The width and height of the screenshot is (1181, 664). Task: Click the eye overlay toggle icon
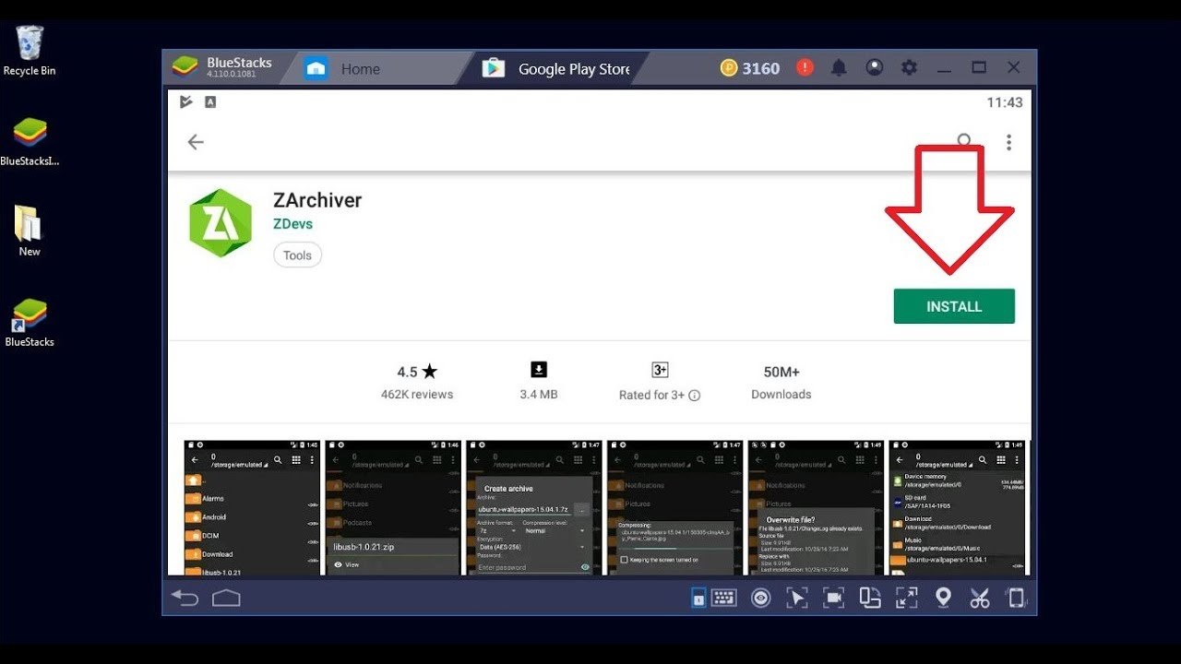pyautogui.click(x=760, y=598)
